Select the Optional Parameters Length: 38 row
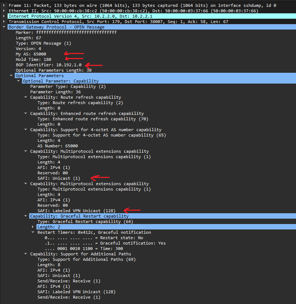Screen dimensions: 296x304 53,70
